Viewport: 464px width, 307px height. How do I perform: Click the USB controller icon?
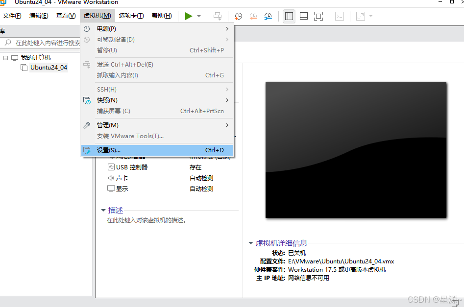(x=111, y=167)
